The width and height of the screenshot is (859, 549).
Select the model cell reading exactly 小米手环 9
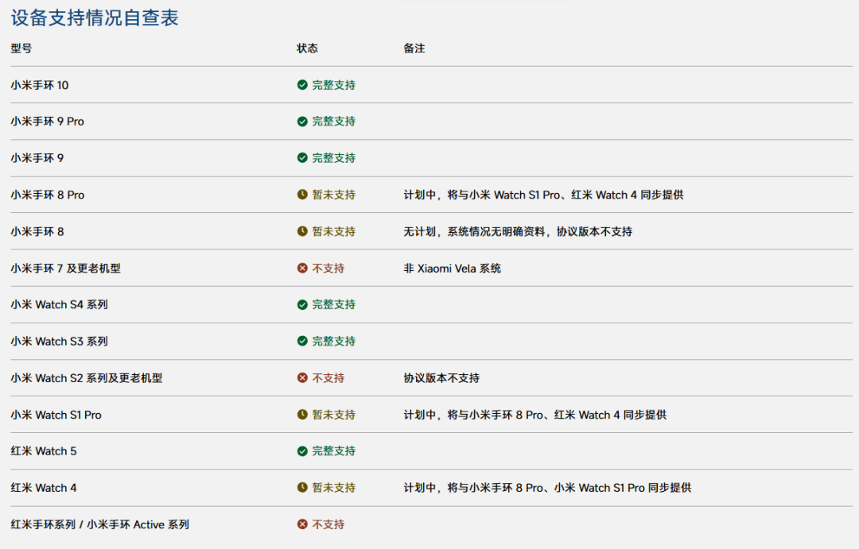(x=37, y=158)
